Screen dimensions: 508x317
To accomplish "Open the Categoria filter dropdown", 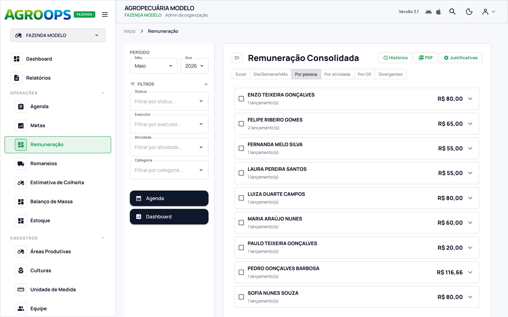I will tap(169, 170).
